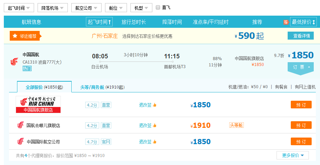
Task: Click the ¥1850 lowest price headline
Action: coord(301,55)
